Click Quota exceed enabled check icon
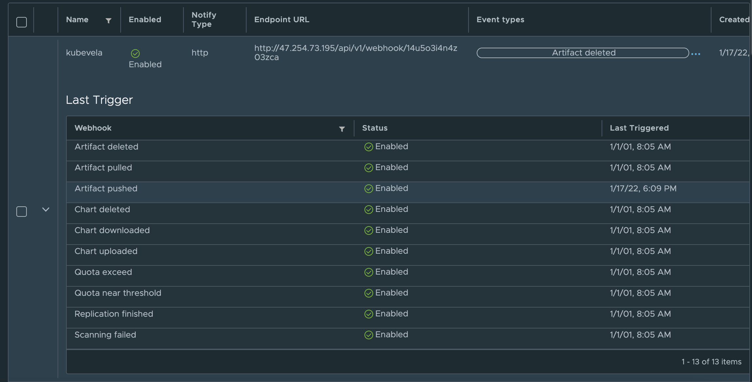The image size is (752, 382). coord(368,272)
